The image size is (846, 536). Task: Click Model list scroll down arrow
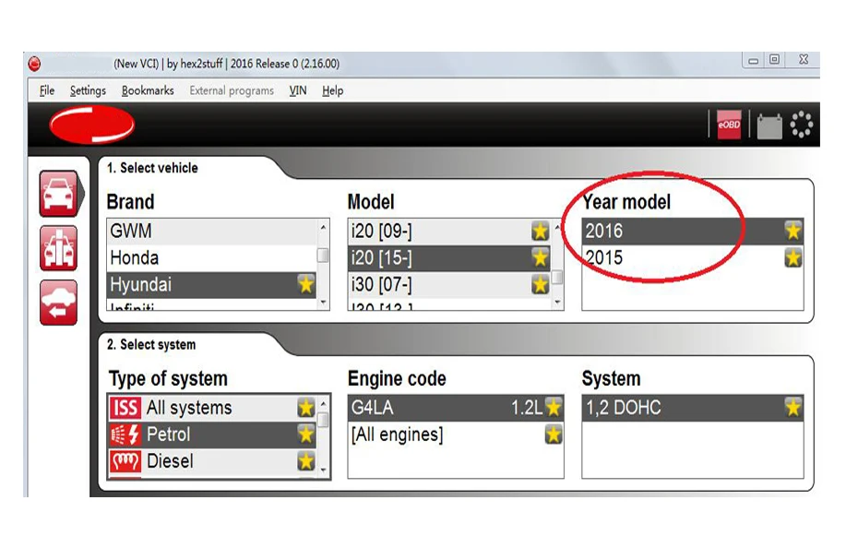pos(557,303)
